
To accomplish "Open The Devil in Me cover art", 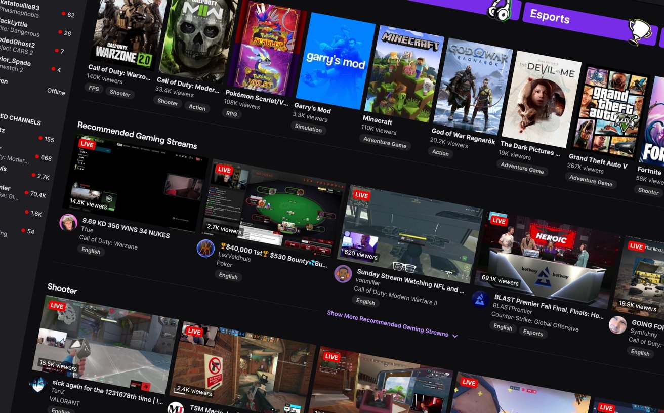I will pyautogui.click(x=541, y=99).
